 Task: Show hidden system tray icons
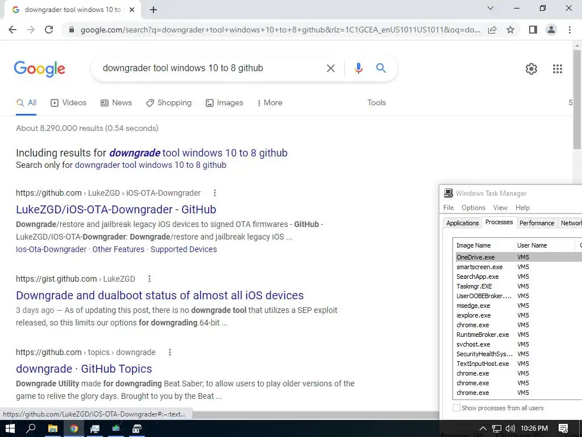coord(483,428)
